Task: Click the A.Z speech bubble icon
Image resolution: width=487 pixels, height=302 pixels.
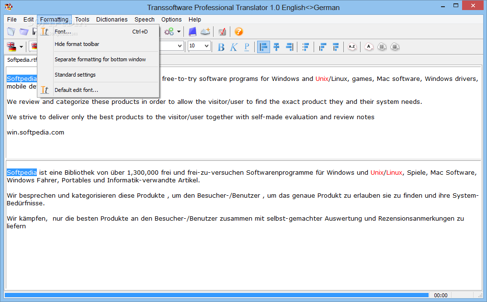Action: [352, 47]
